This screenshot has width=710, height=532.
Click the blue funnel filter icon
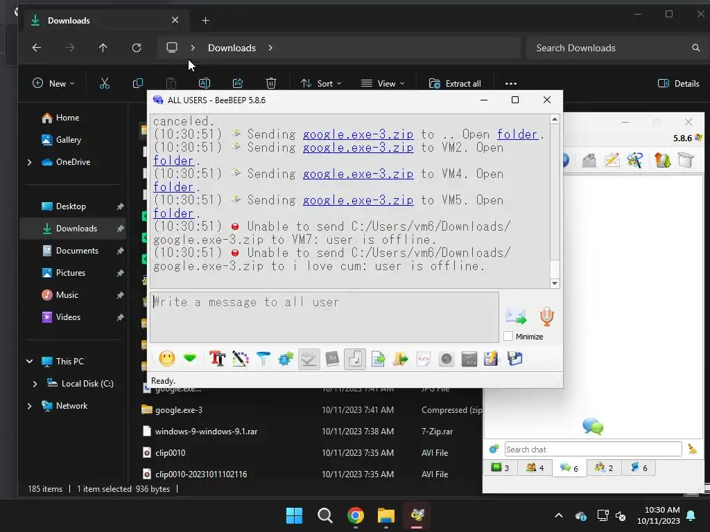(x=263, y=359)
